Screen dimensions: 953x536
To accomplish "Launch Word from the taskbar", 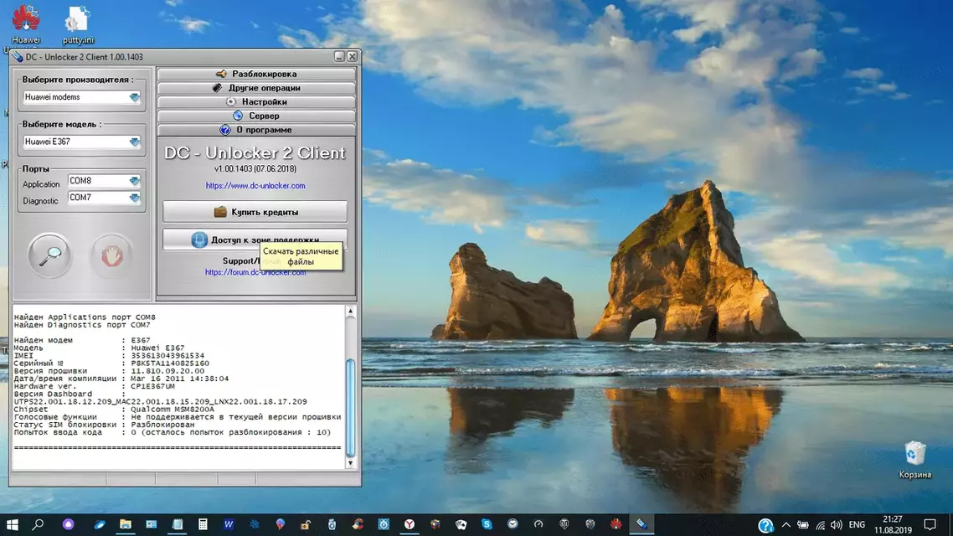I will (x=229, y=525).
